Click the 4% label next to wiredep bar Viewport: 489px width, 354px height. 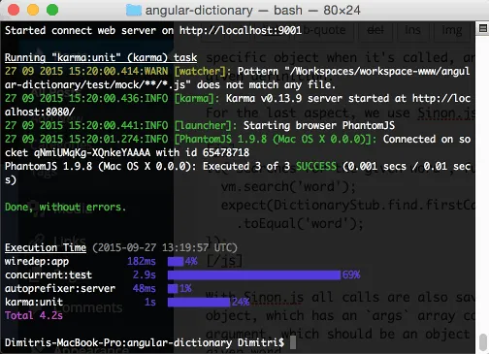pyautogui.click(x=191, y=261)
